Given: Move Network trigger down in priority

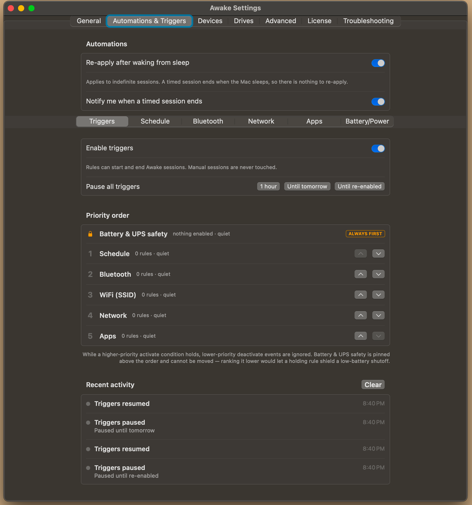Looking at the screenshot, I should pyautogui.click(x=378, y=316).
